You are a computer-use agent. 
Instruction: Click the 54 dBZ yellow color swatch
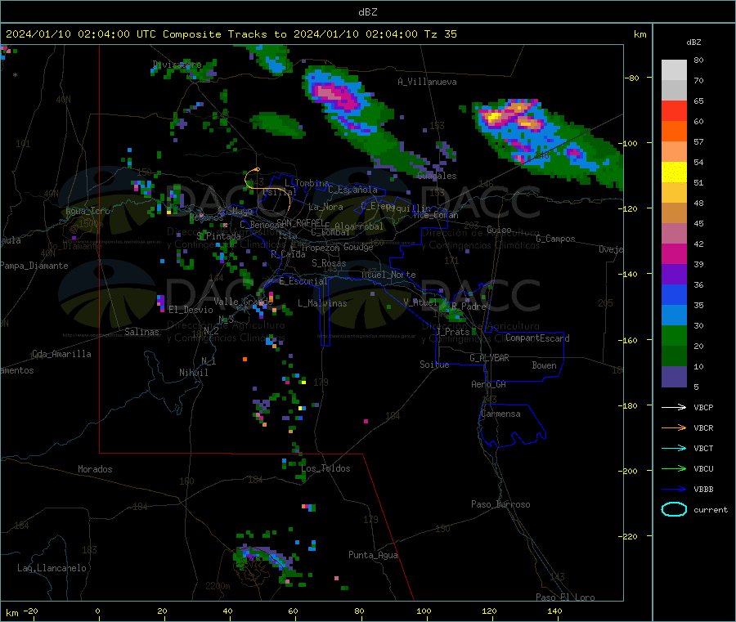click(x=674, y=172)
